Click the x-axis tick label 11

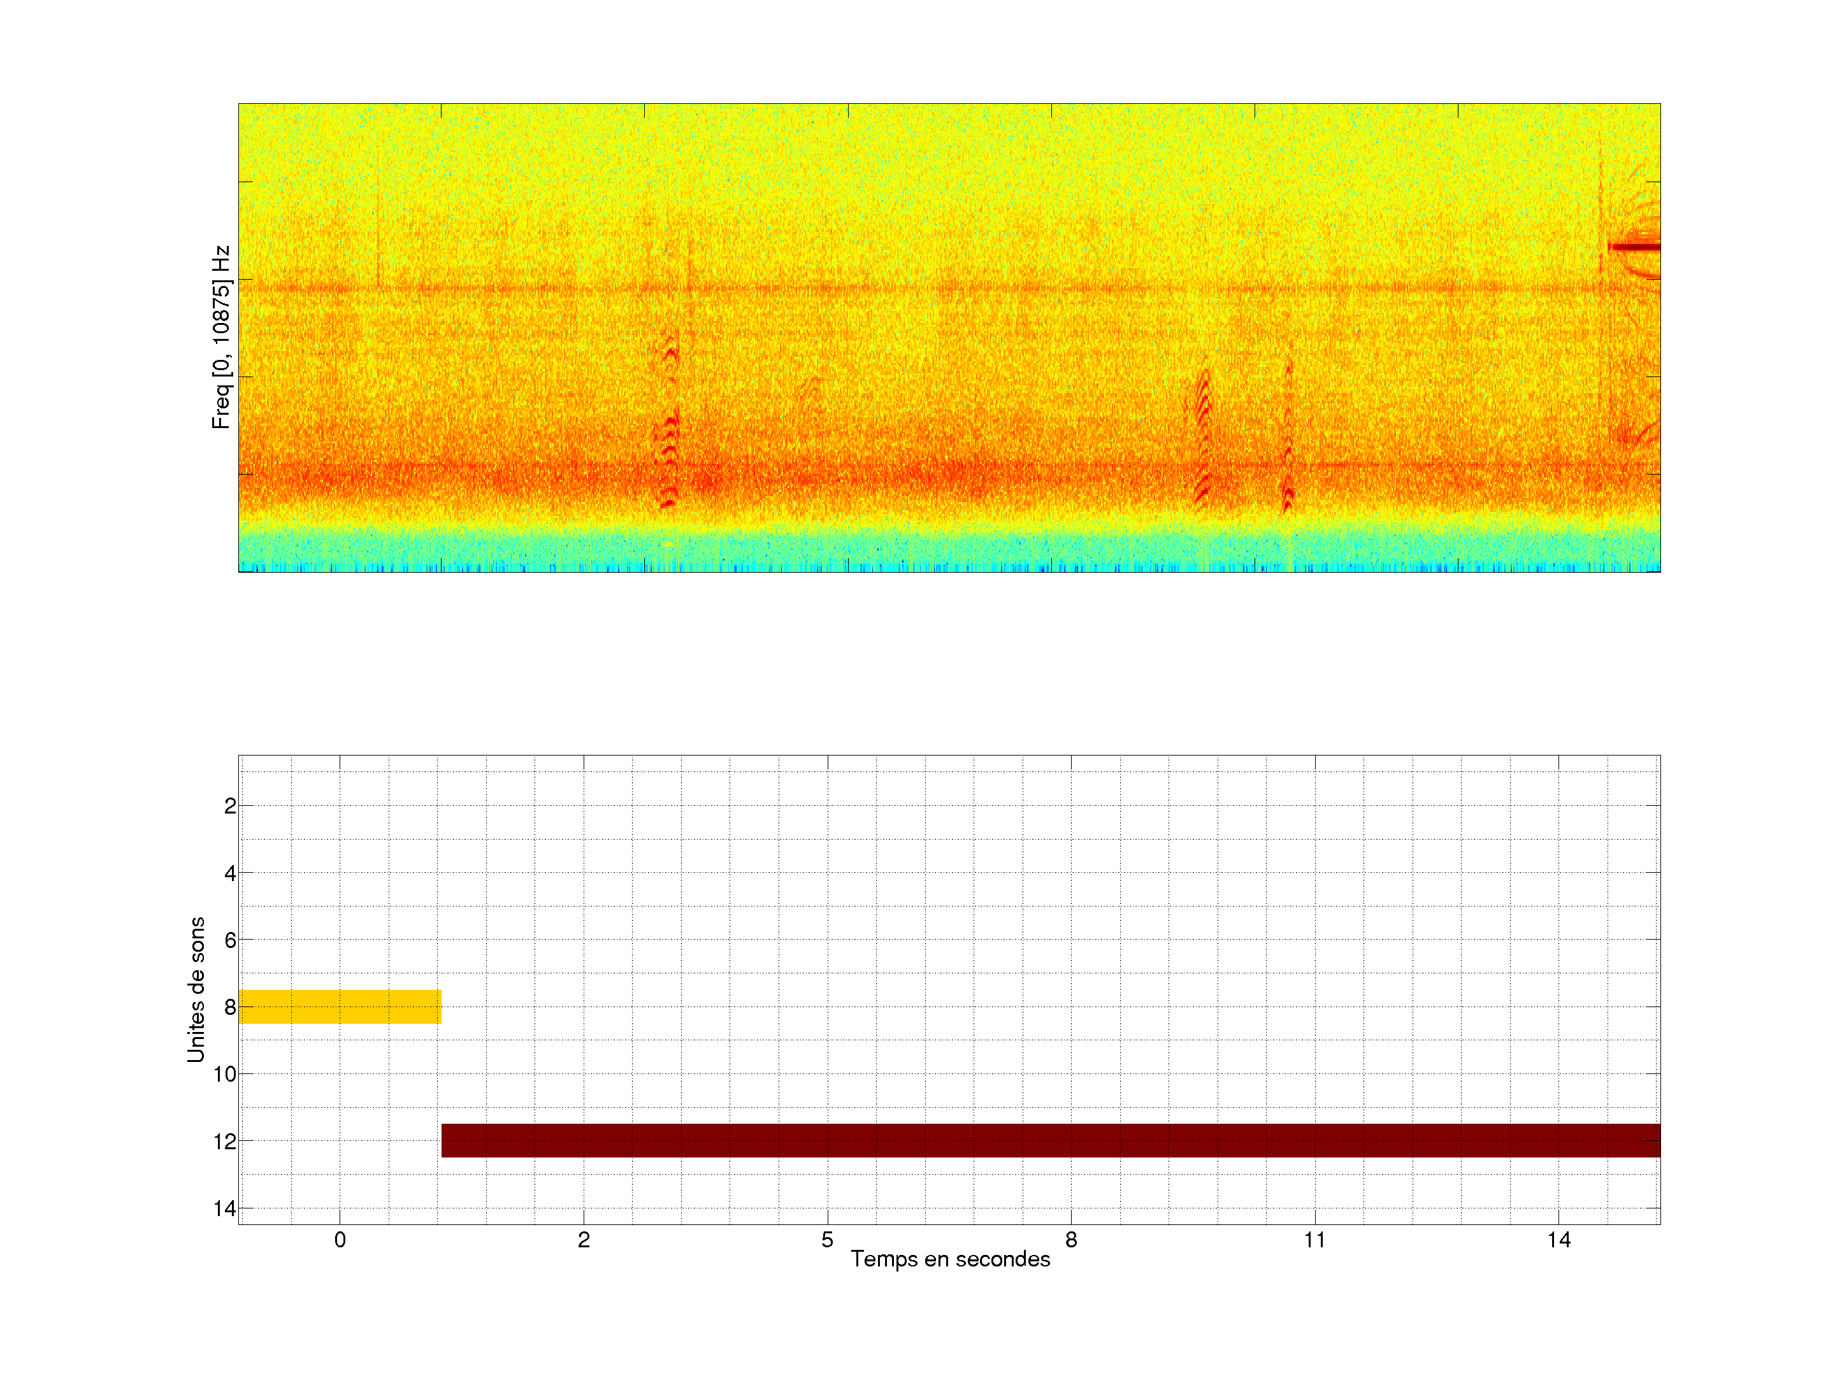(1315, 1240)
